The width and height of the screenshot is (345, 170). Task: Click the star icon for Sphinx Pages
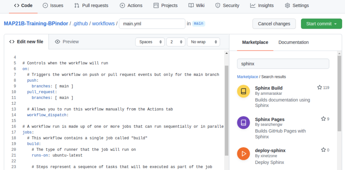[x=323, y=119]
